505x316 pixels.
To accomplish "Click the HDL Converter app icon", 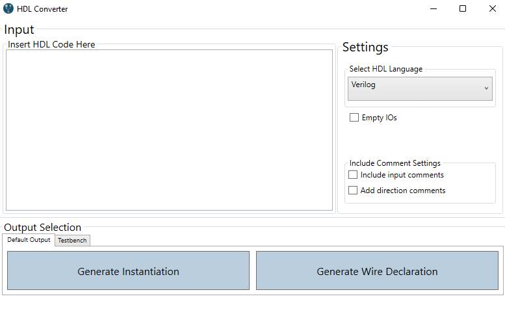I will (8, 8).
